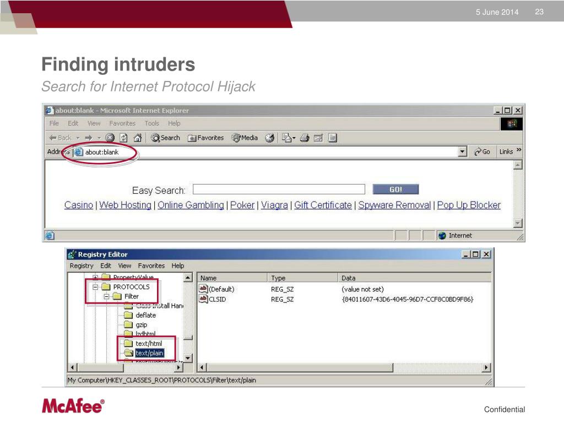Collapse the Filter registry key
Viewport: 564px width, 423px height.
coord(106,297)
